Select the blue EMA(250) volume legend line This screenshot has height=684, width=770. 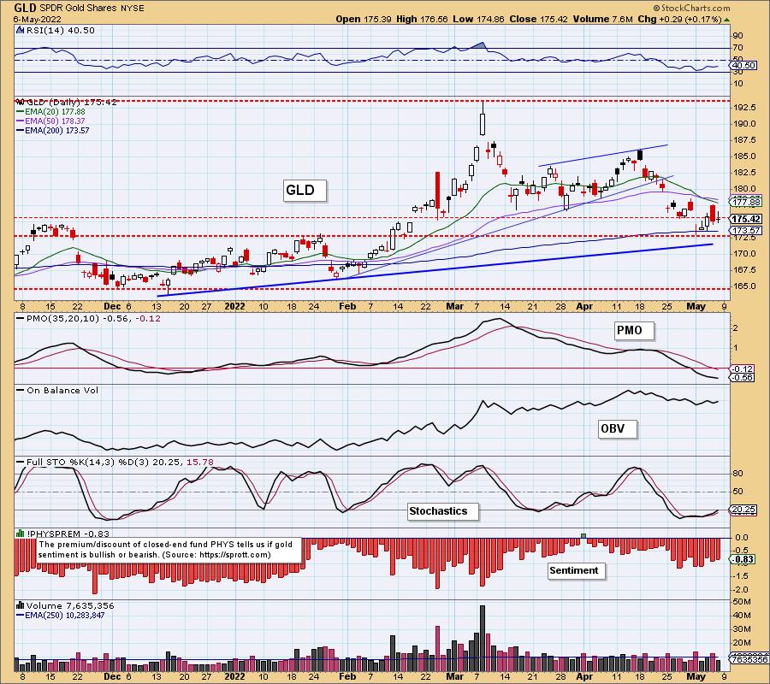pyautogui.click(x=21, y=616)
